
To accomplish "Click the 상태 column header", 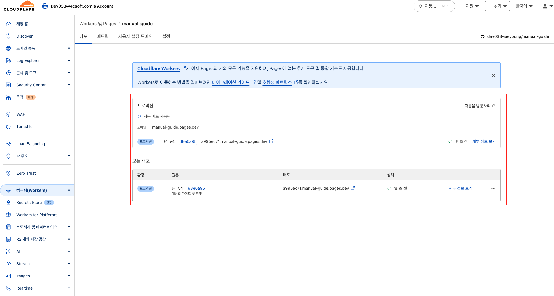I will pyautogui.click(x=391, y=175).
